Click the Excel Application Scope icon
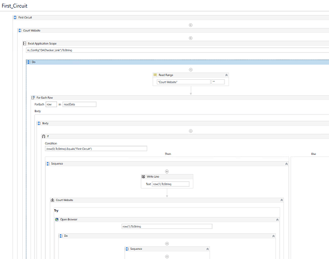The image size is (329, 259). pyautogui.click(x=24, y=44)
